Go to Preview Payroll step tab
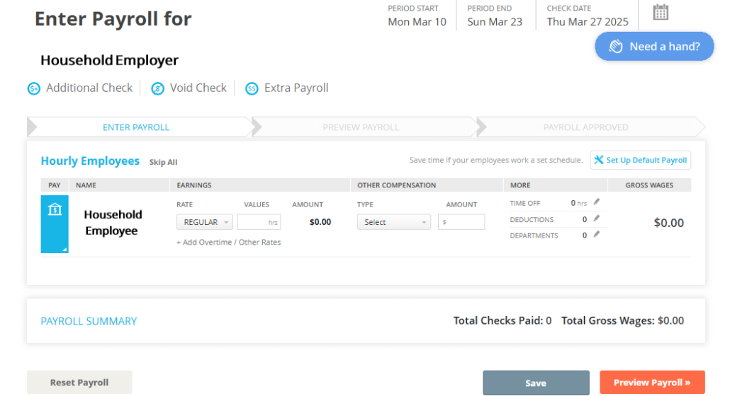 click(x=361, y=127)
